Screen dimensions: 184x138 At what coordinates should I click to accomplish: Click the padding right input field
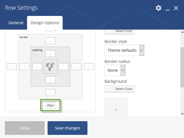coord(63,67)
